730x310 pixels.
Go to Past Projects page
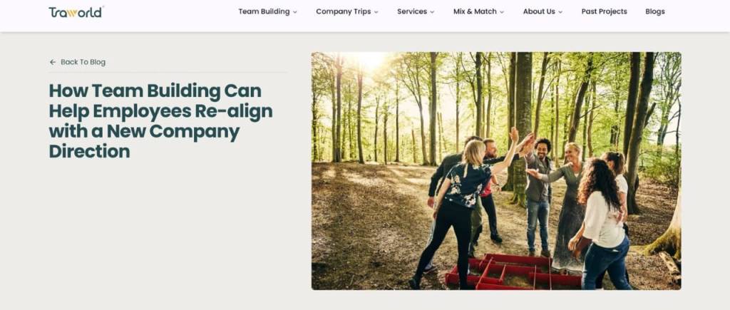click(x=605, y=11)
